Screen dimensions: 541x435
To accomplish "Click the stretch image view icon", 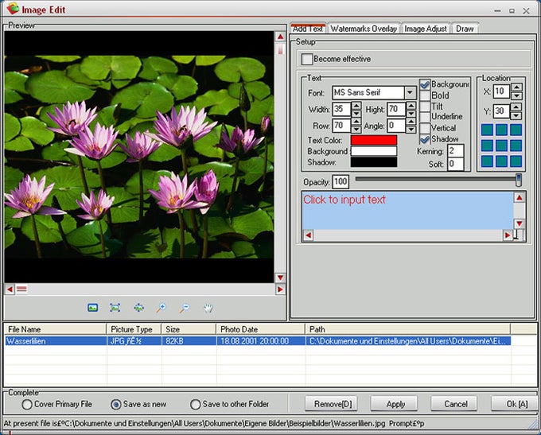I will point(138,308).
